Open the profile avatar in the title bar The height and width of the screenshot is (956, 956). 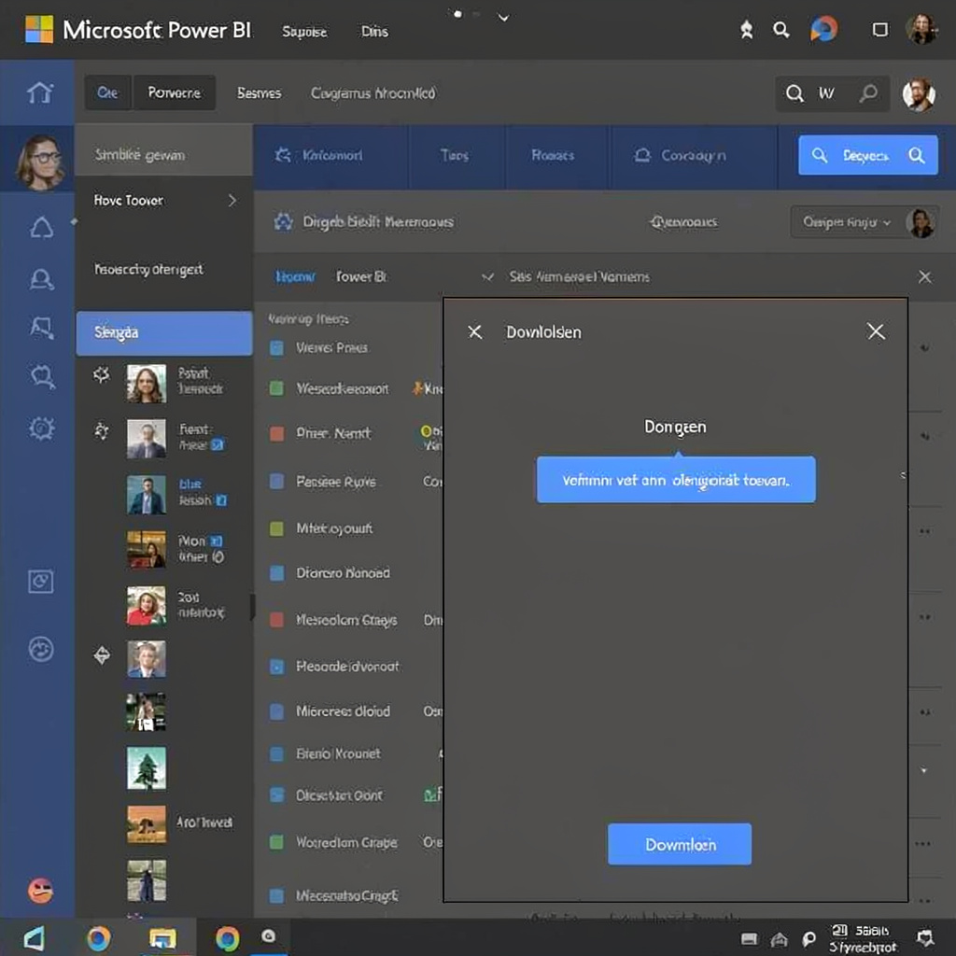921,29
